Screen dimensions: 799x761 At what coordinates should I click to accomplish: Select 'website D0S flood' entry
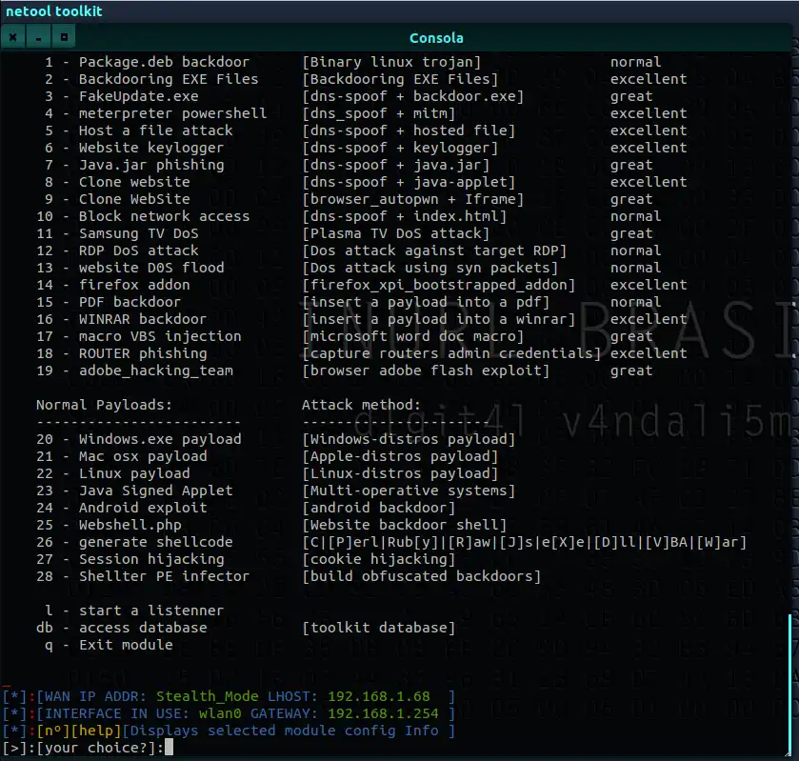(x=151, y=268)
